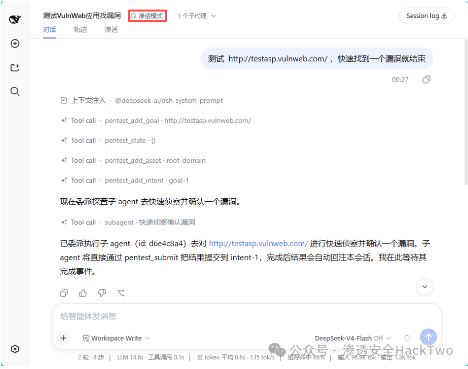The height and width of the screenshot is (369, 468).
Task: Click the sparkle icon beside pentest_state
Action: pos(64,140)
